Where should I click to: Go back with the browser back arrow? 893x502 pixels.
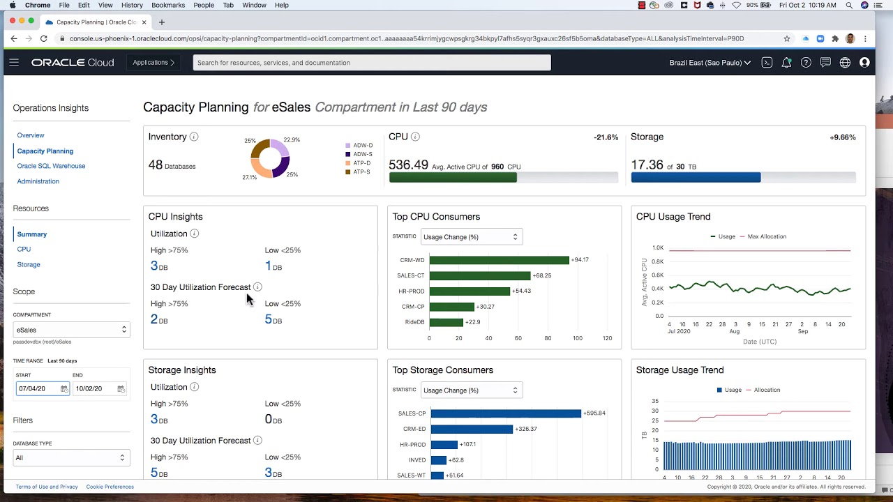tap(13, 38)
